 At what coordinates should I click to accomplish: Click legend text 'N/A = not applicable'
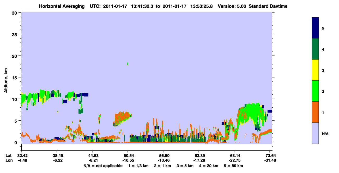[103, 166]
